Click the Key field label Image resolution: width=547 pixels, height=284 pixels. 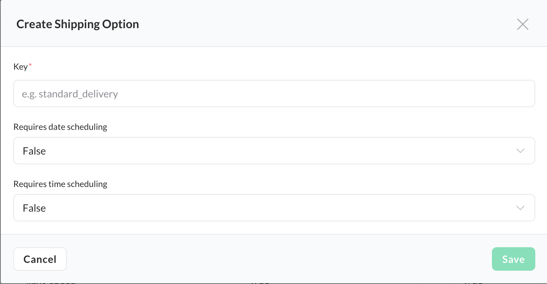pyautogui.click(x=20, y=67)
